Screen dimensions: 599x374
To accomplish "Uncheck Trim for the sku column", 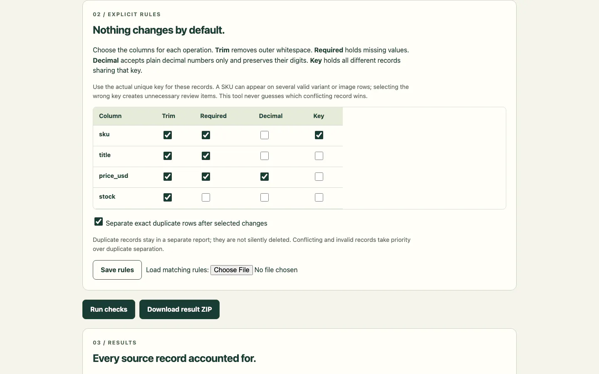I will (x=168, y=135).
